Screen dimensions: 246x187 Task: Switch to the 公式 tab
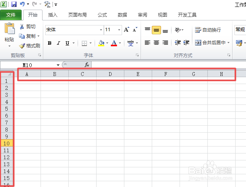[x=102, y=15]
